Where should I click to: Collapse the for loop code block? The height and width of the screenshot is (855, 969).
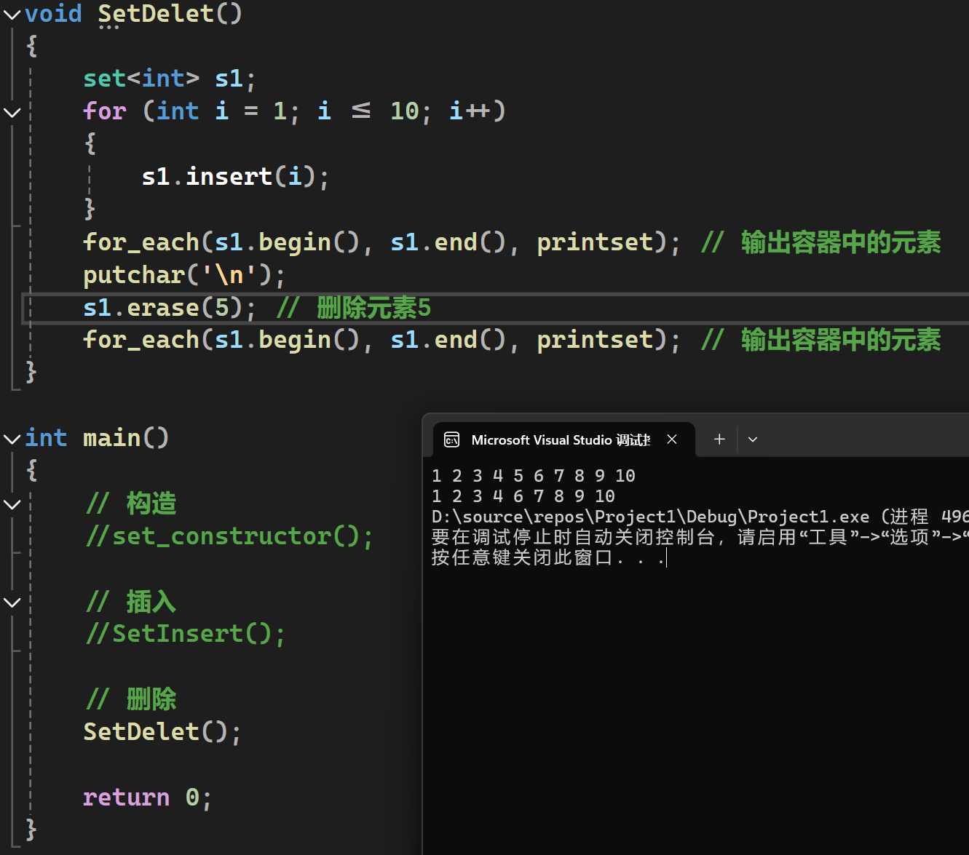[12, 112]
